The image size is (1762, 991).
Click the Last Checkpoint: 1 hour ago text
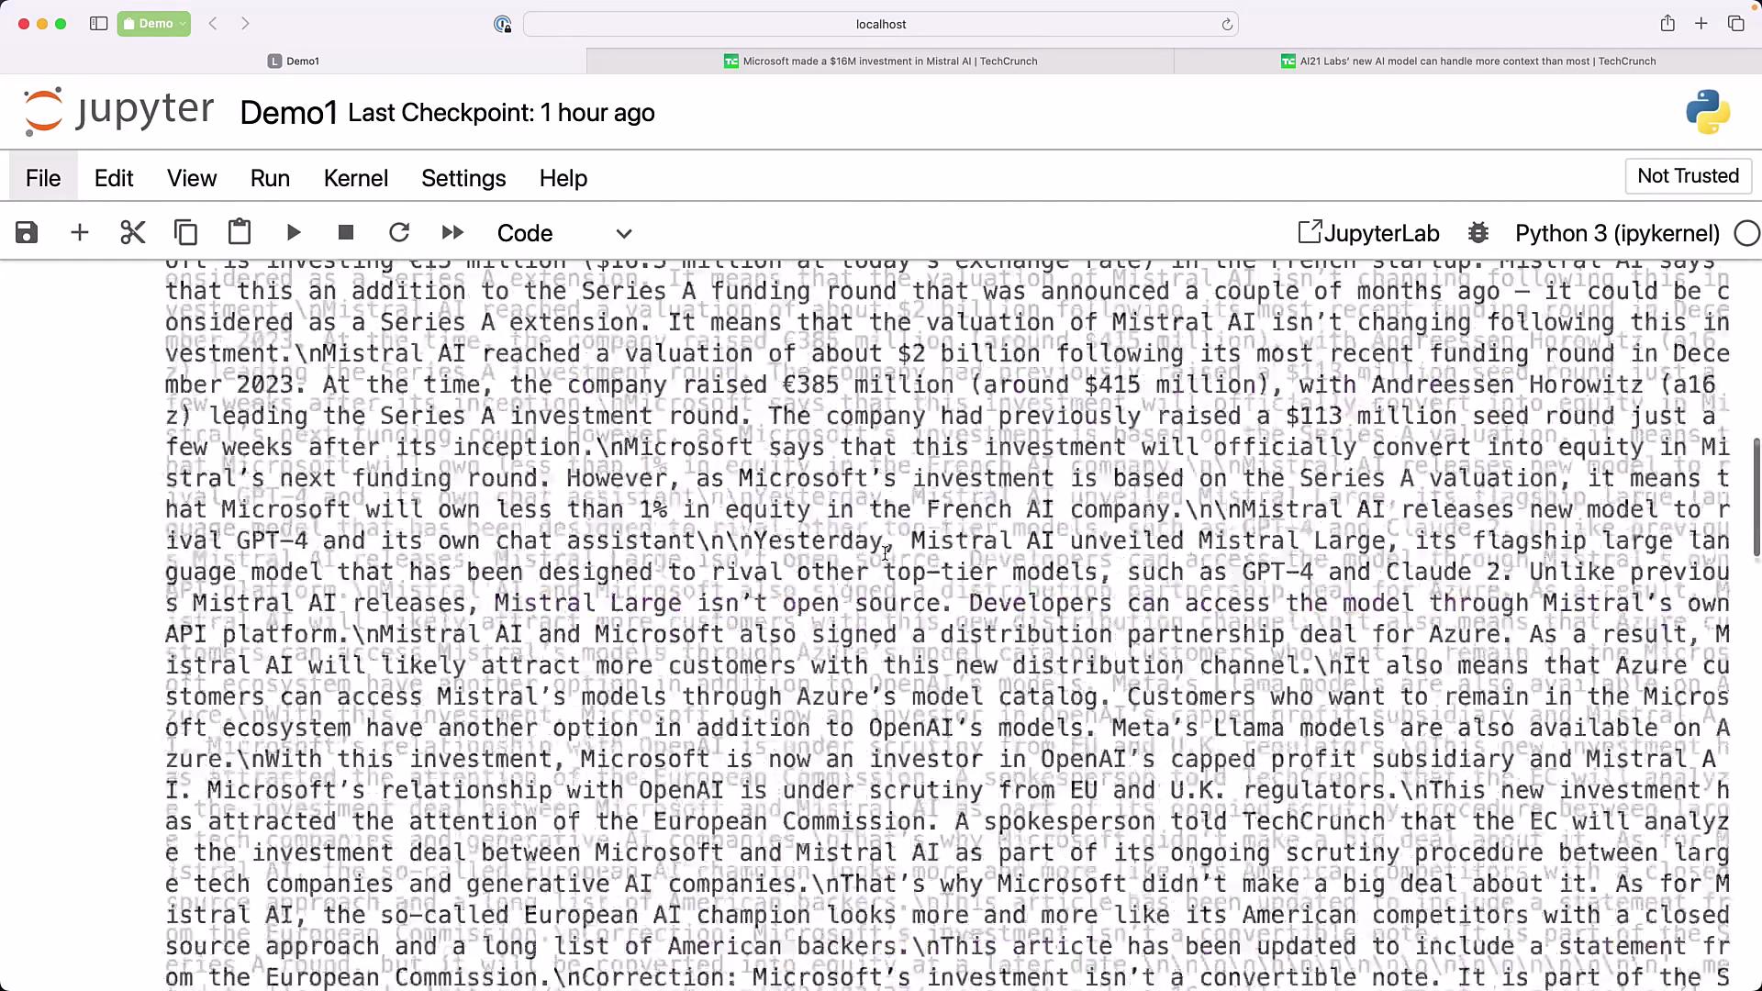[x=501, y=113]
